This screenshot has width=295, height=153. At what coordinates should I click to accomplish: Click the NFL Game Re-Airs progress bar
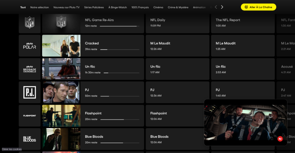tap(119, 26)
